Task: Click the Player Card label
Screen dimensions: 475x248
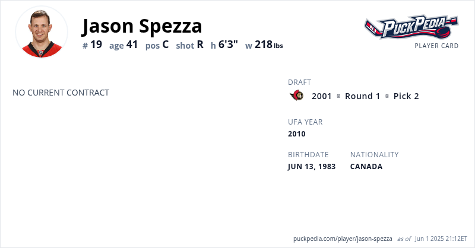Action: [436, 46]
